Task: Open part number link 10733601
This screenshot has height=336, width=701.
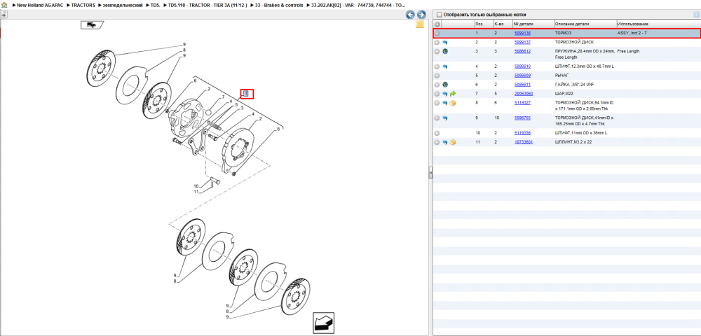Action: coord(523,142)
